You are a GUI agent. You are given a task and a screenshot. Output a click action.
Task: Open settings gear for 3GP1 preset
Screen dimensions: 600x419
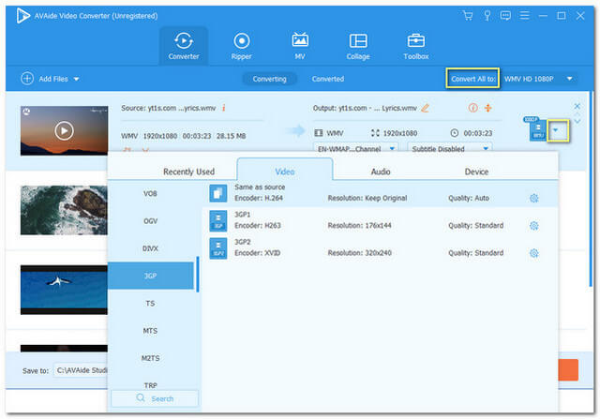pos(533,225)
